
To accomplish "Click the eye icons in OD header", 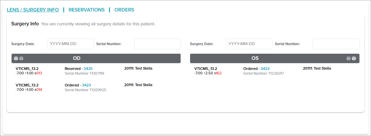I will pos(18,58).
